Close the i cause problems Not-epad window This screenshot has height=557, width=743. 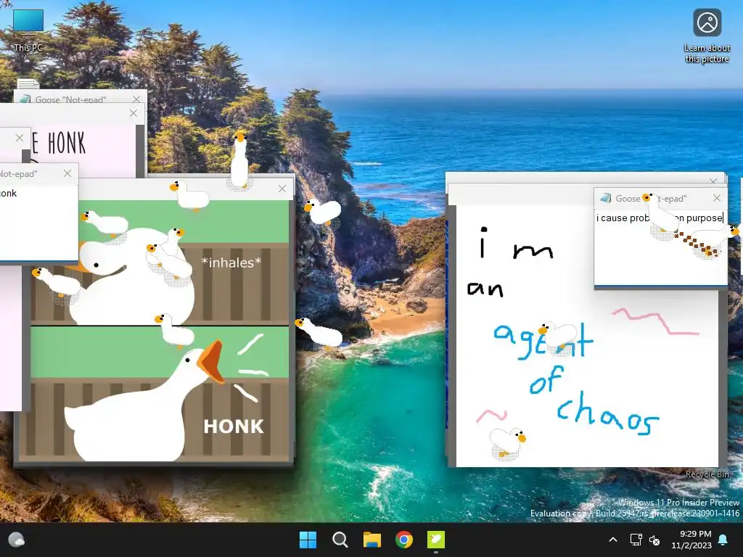click(x=716, y=198)
